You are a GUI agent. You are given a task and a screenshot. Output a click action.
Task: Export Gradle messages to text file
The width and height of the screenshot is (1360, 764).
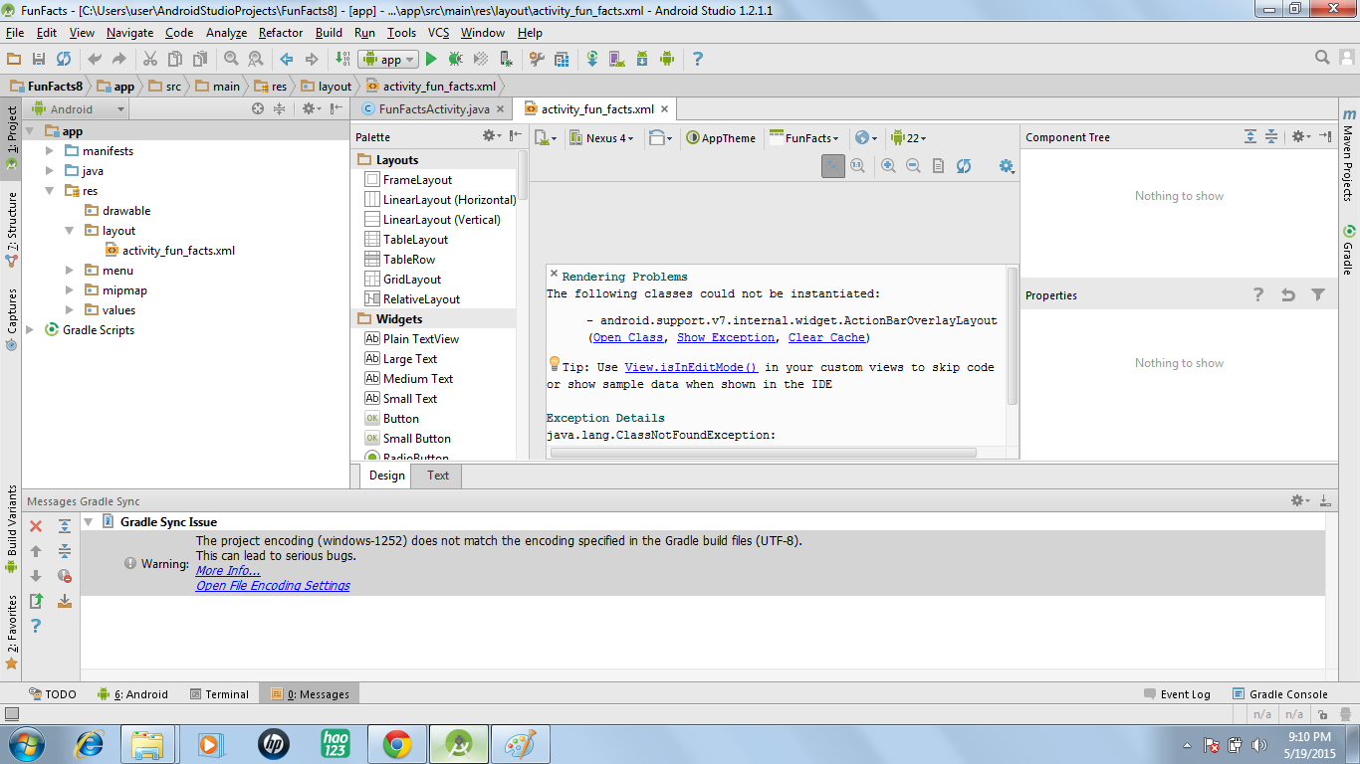point(36,601)
